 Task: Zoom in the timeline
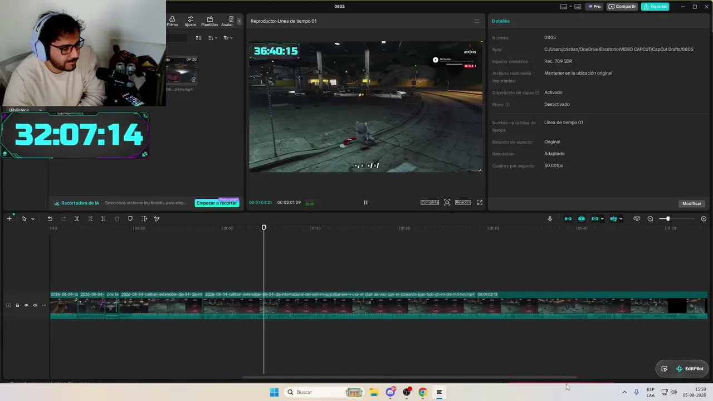(704, 219)
